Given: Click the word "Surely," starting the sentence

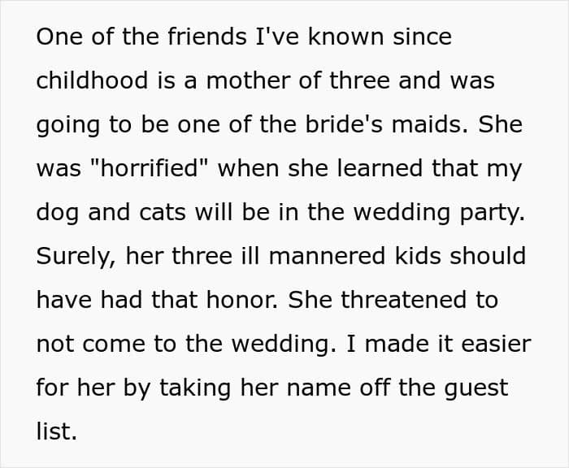Looking at the screenshot, I should [x=76, y=257].
